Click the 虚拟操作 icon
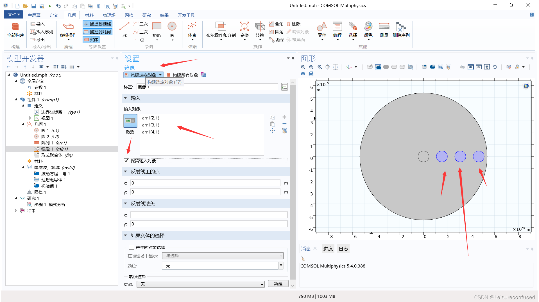This screenshot has width=539, height=302. tap(68, 31)
